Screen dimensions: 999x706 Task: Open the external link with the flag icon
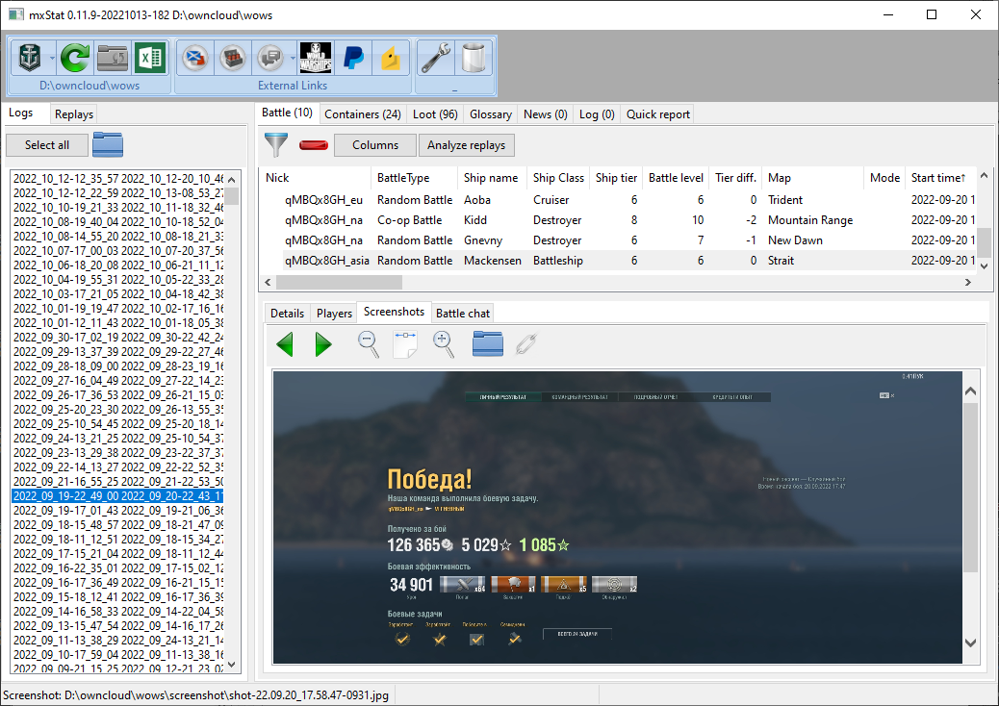(195, 58)
